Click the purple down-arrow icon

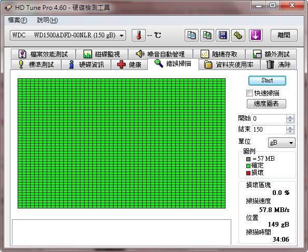(256, 35)
